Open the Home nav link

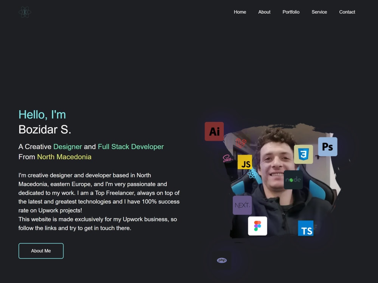240,12
